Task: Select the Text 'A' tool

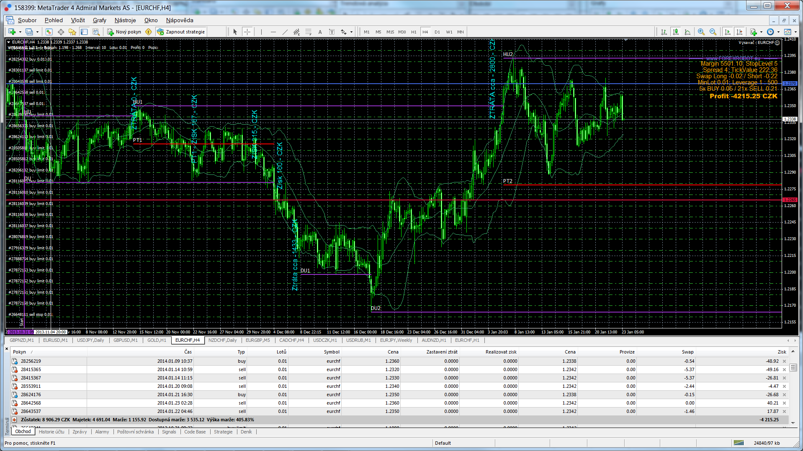Action: pos(320,32)
